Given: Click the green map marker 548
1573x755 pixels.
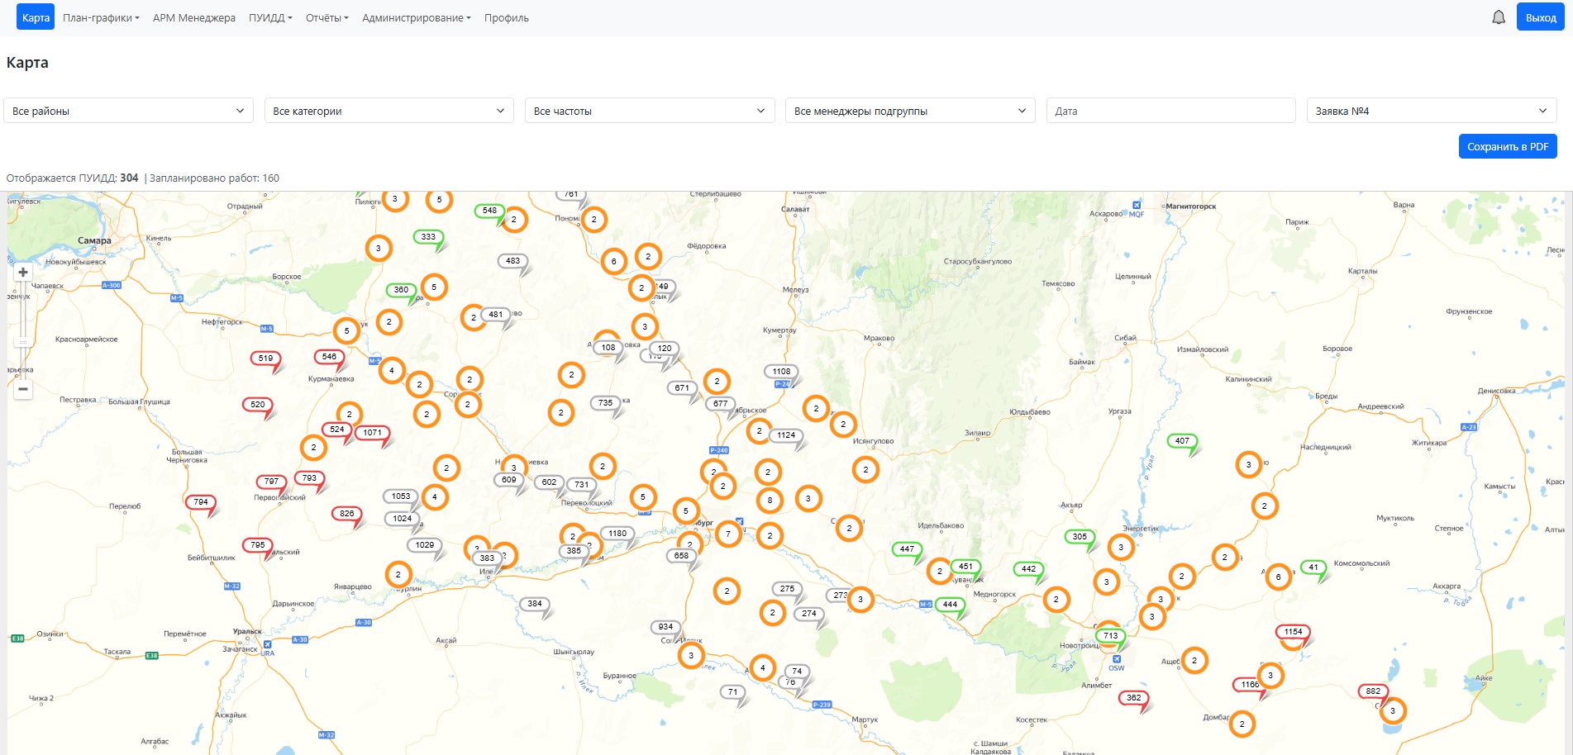Looking at the screenshot, I should (489, 211).
